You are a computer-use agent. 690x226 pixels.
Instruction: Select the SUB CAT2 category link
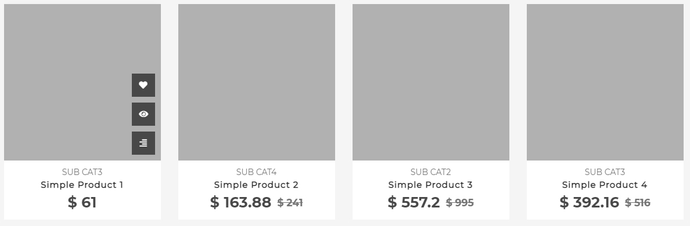[430, 172]
